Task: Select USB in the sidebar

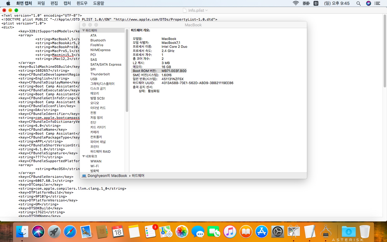Action: [94, 79]
